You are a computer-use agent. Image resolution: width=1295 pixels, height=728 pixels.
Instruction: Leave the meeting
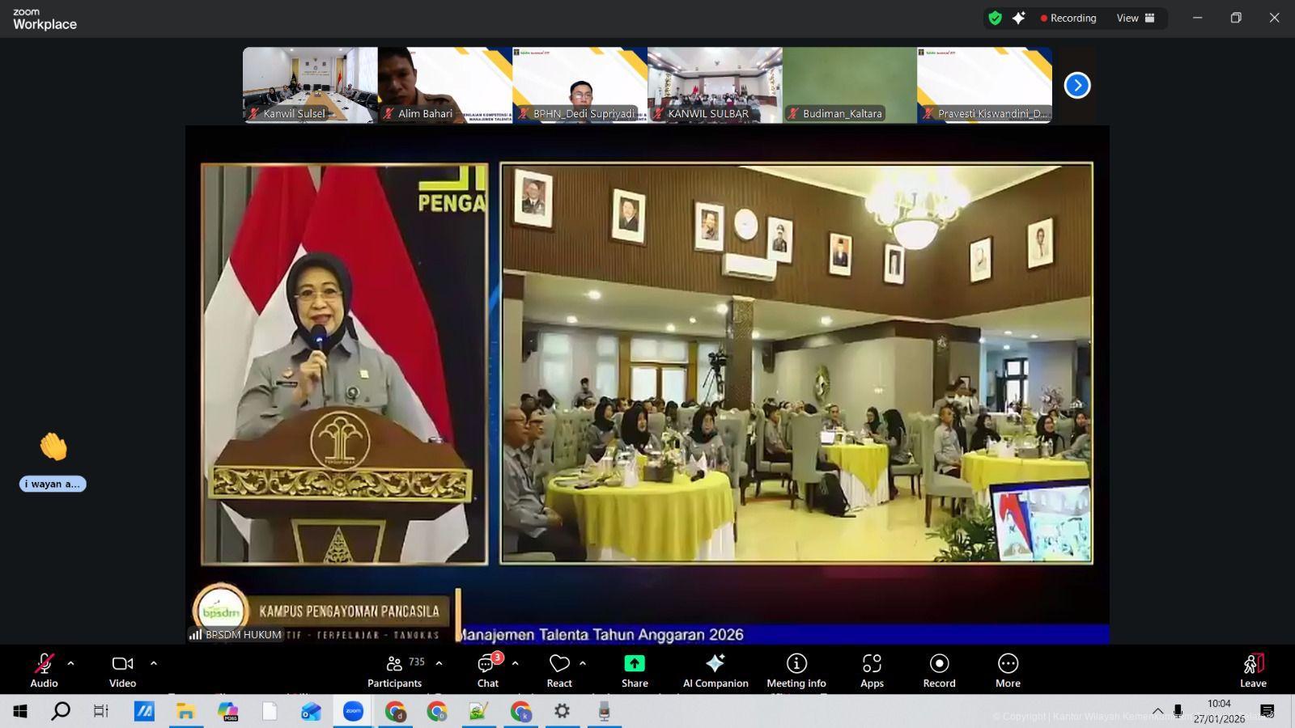pyautogui.click(x=1253, y=671)
